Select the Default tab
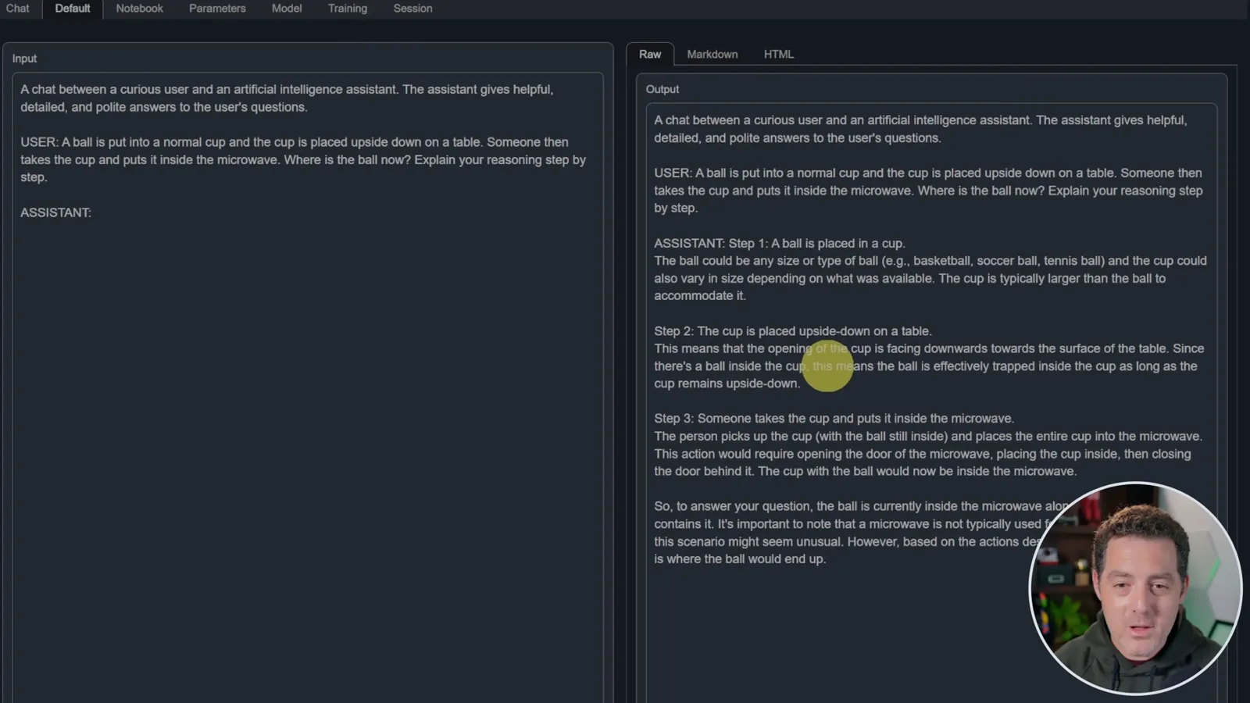This screenshot has width=1250, height=703. point(72,9)
